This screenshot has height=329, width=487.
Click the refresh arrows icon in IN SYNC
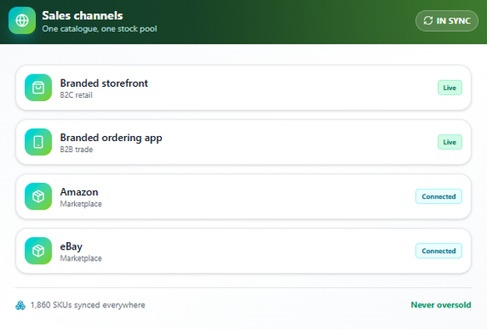[428, 21]
